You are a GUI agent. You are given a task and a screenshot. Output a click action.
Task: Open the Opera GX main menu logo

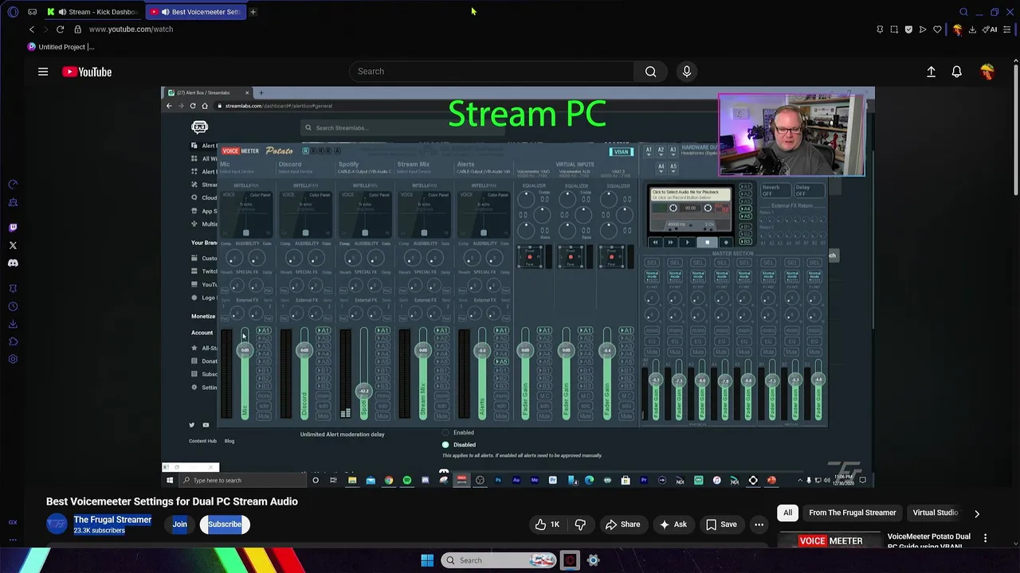click(13, 12)
